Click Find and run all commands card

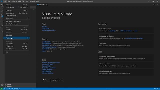coord(126,57)
